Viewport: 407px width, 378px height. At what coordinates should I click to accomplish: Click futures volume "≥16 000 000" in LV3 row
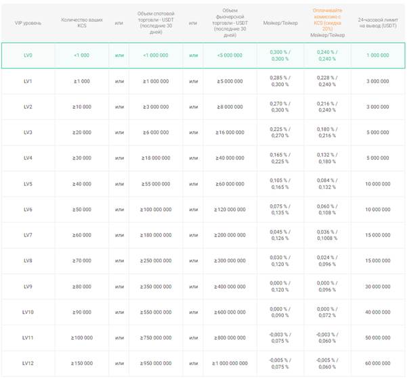click(x=230, y=133)
